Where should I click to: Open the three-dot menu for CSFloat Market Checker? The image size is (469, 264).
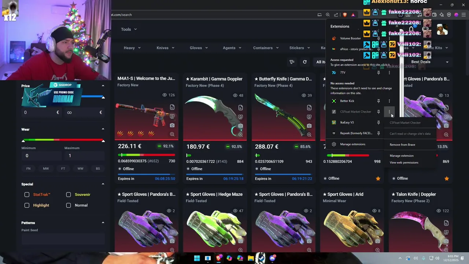click(389, 111)
